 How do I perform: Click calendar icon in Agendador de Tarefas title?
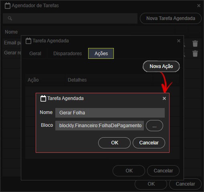click(x=8, y=6)
